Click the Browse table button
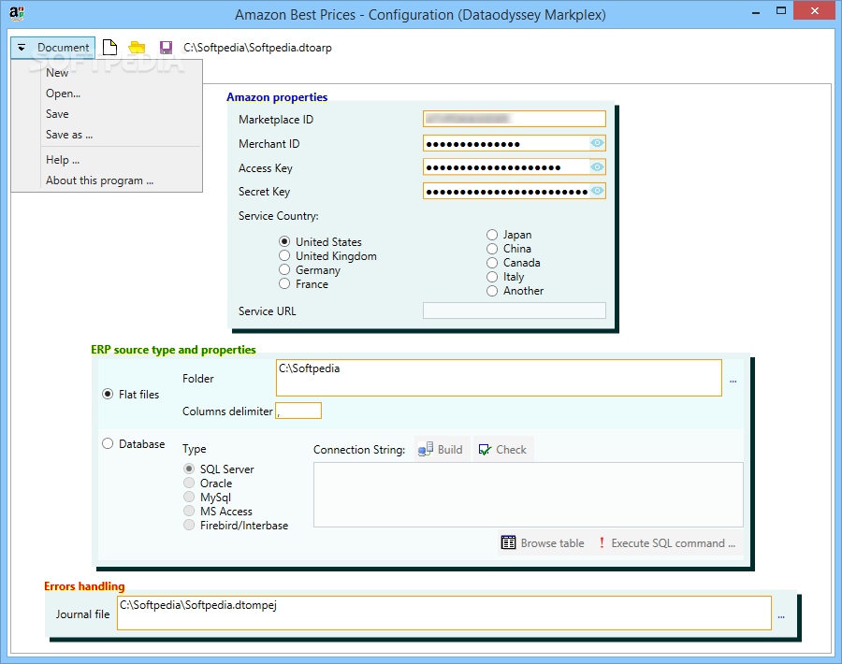This screenshot has height=664, width=842. pos(543,542)
